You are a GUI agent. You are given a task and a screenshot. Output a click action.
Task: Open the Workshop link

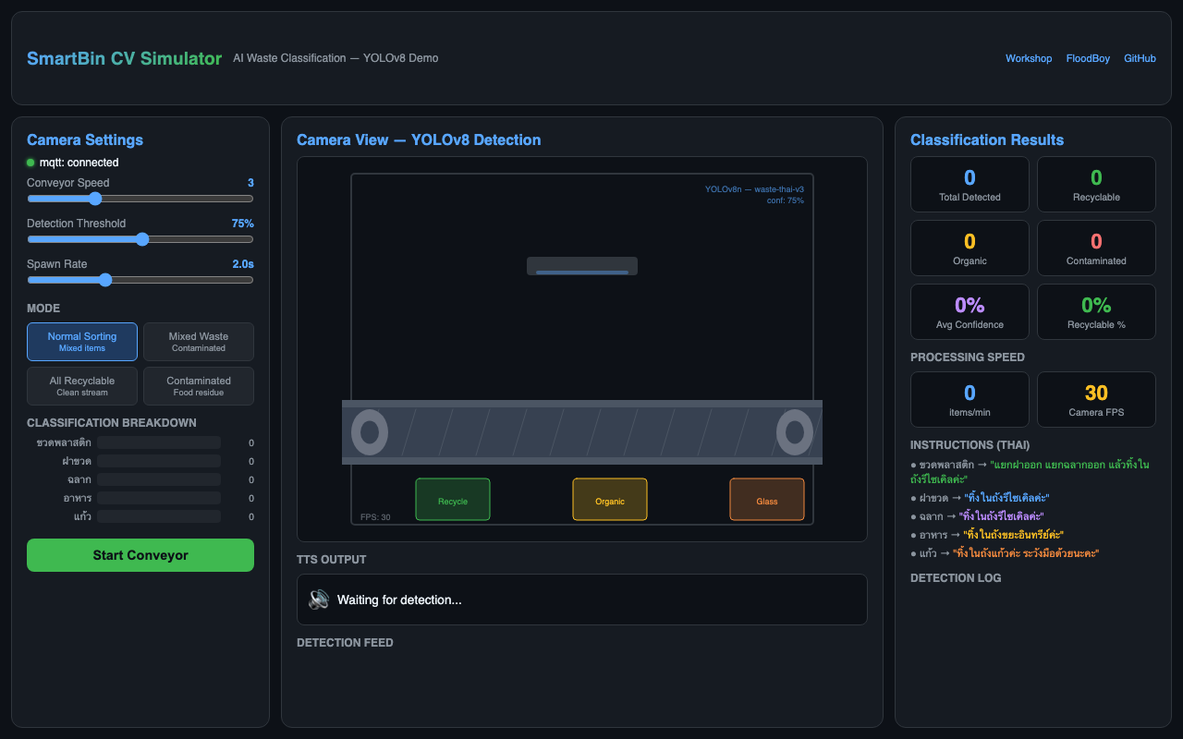1029,58
